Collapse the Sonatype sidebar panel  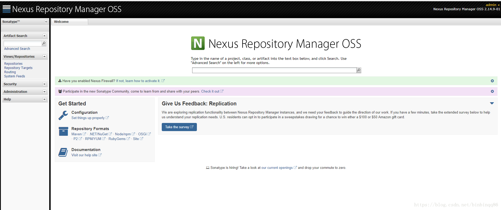tap(46, 22)
